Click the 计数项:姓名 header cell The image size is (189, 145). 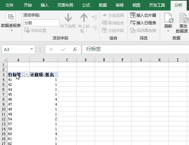point(44,75)
